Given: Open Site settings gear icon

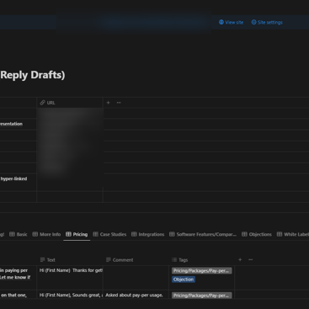Looking at the screenshot, I should [253, 22].
